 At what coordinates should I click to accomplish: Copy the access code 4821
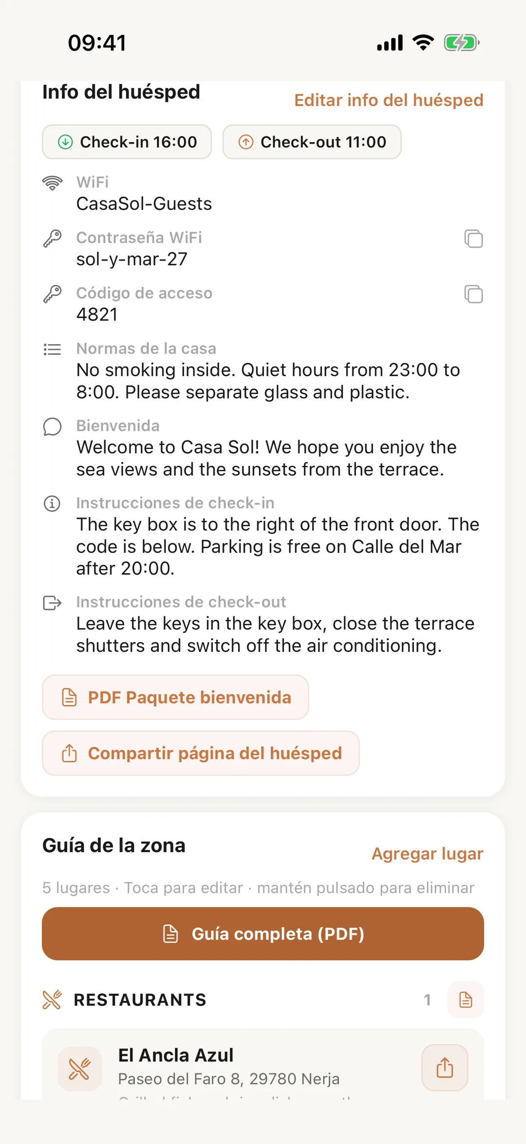pyautogui.click(x=473, y=294)
